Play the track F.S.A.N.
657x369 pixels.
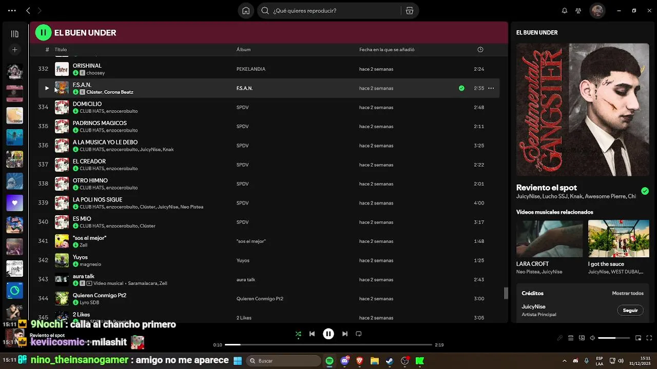47,88
